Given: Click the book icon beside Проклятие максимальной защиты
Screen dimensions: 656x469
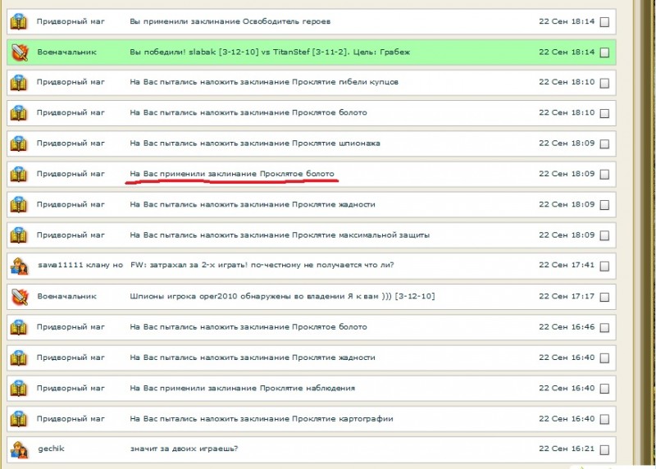Looking at the screenshot, I should coord(19,235).
